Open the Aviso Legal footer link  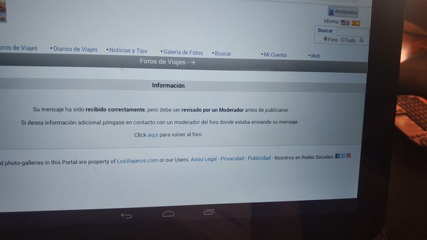203,159
